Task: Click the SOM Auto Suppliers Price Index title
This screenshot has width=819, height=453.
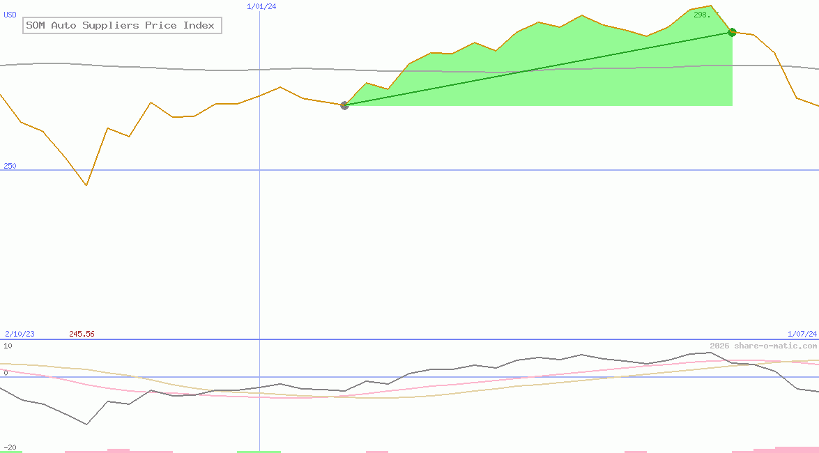Action: coord(122,26)
